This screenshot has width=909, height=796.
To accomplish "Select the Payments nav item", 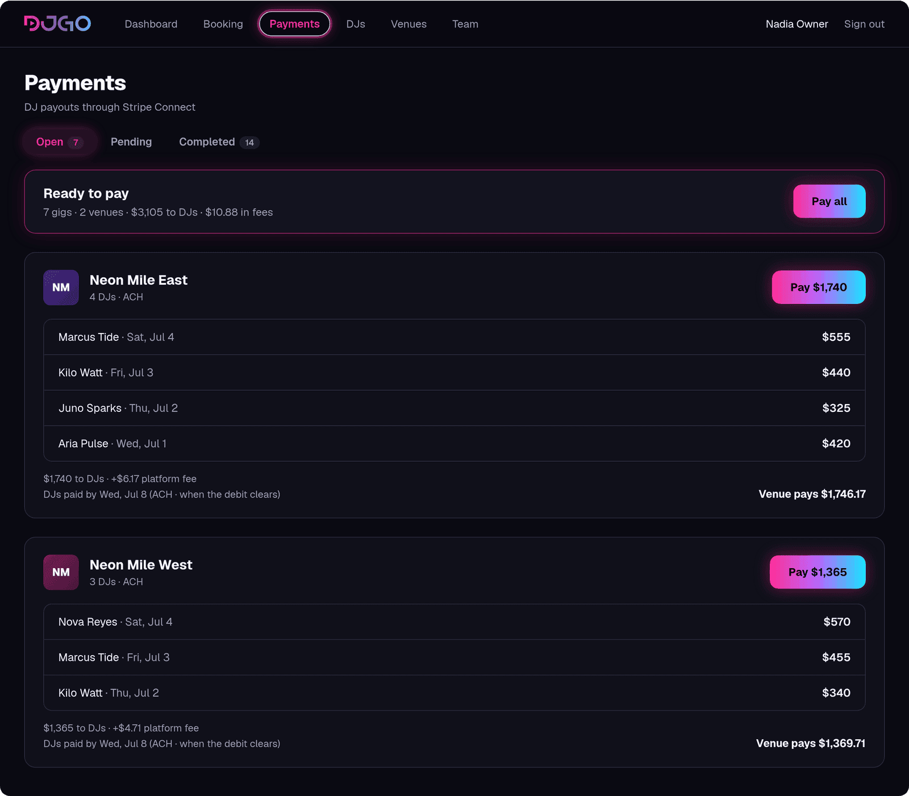I will [x=294, y=24].
